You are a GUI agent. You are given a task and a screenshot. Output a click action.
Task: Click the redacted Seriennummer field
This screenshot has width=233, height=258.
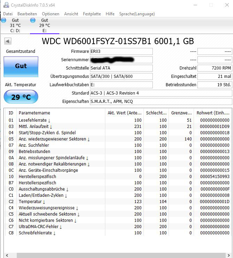click(121, 60)
